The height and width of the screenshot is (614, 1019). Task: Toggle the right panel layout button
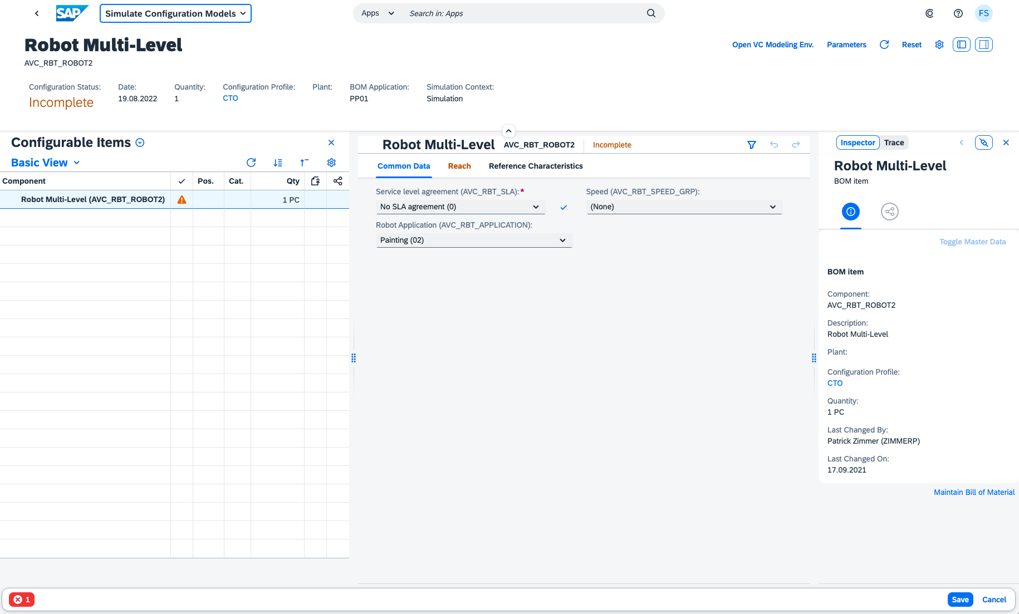click(x=984, y=45)
